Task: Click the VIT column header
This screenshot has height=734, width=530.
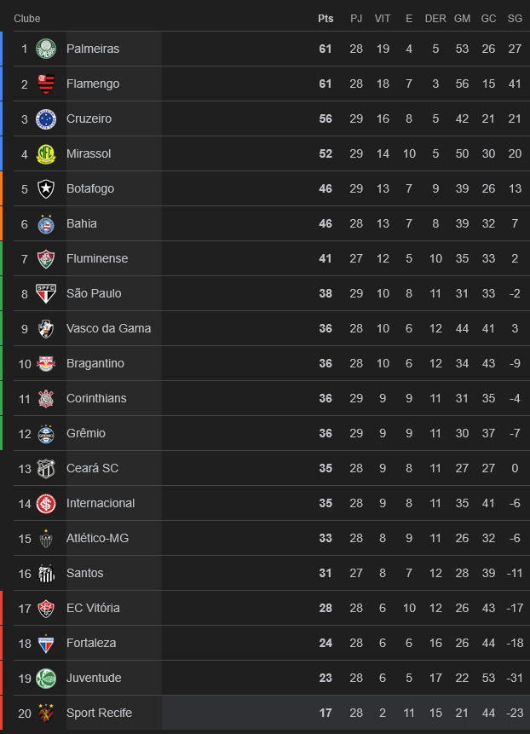Action: 383,19
